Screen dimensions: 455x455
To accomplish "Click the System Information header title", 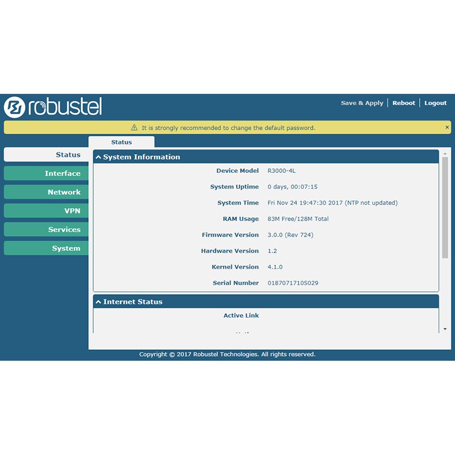I will [x=142, y=157].
